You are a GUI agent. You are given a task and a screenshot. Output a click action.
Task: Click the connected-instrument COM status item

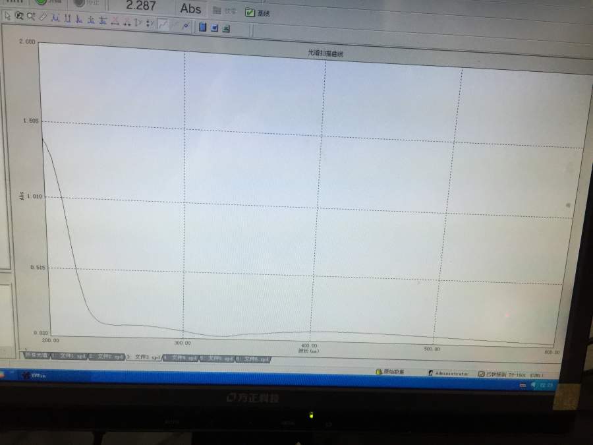pyautogui.click(x=511, y=374)
